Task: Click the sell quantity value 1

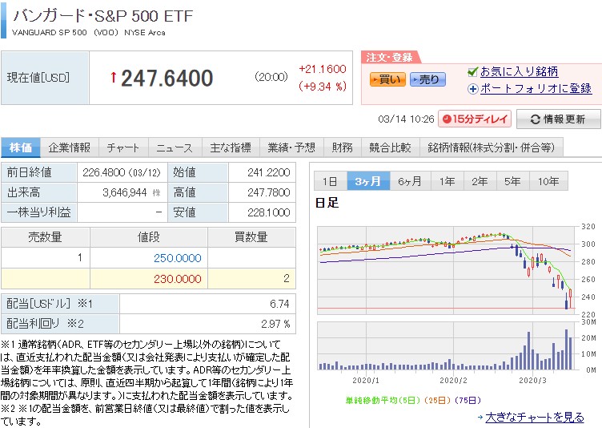Action: [80, 257]
